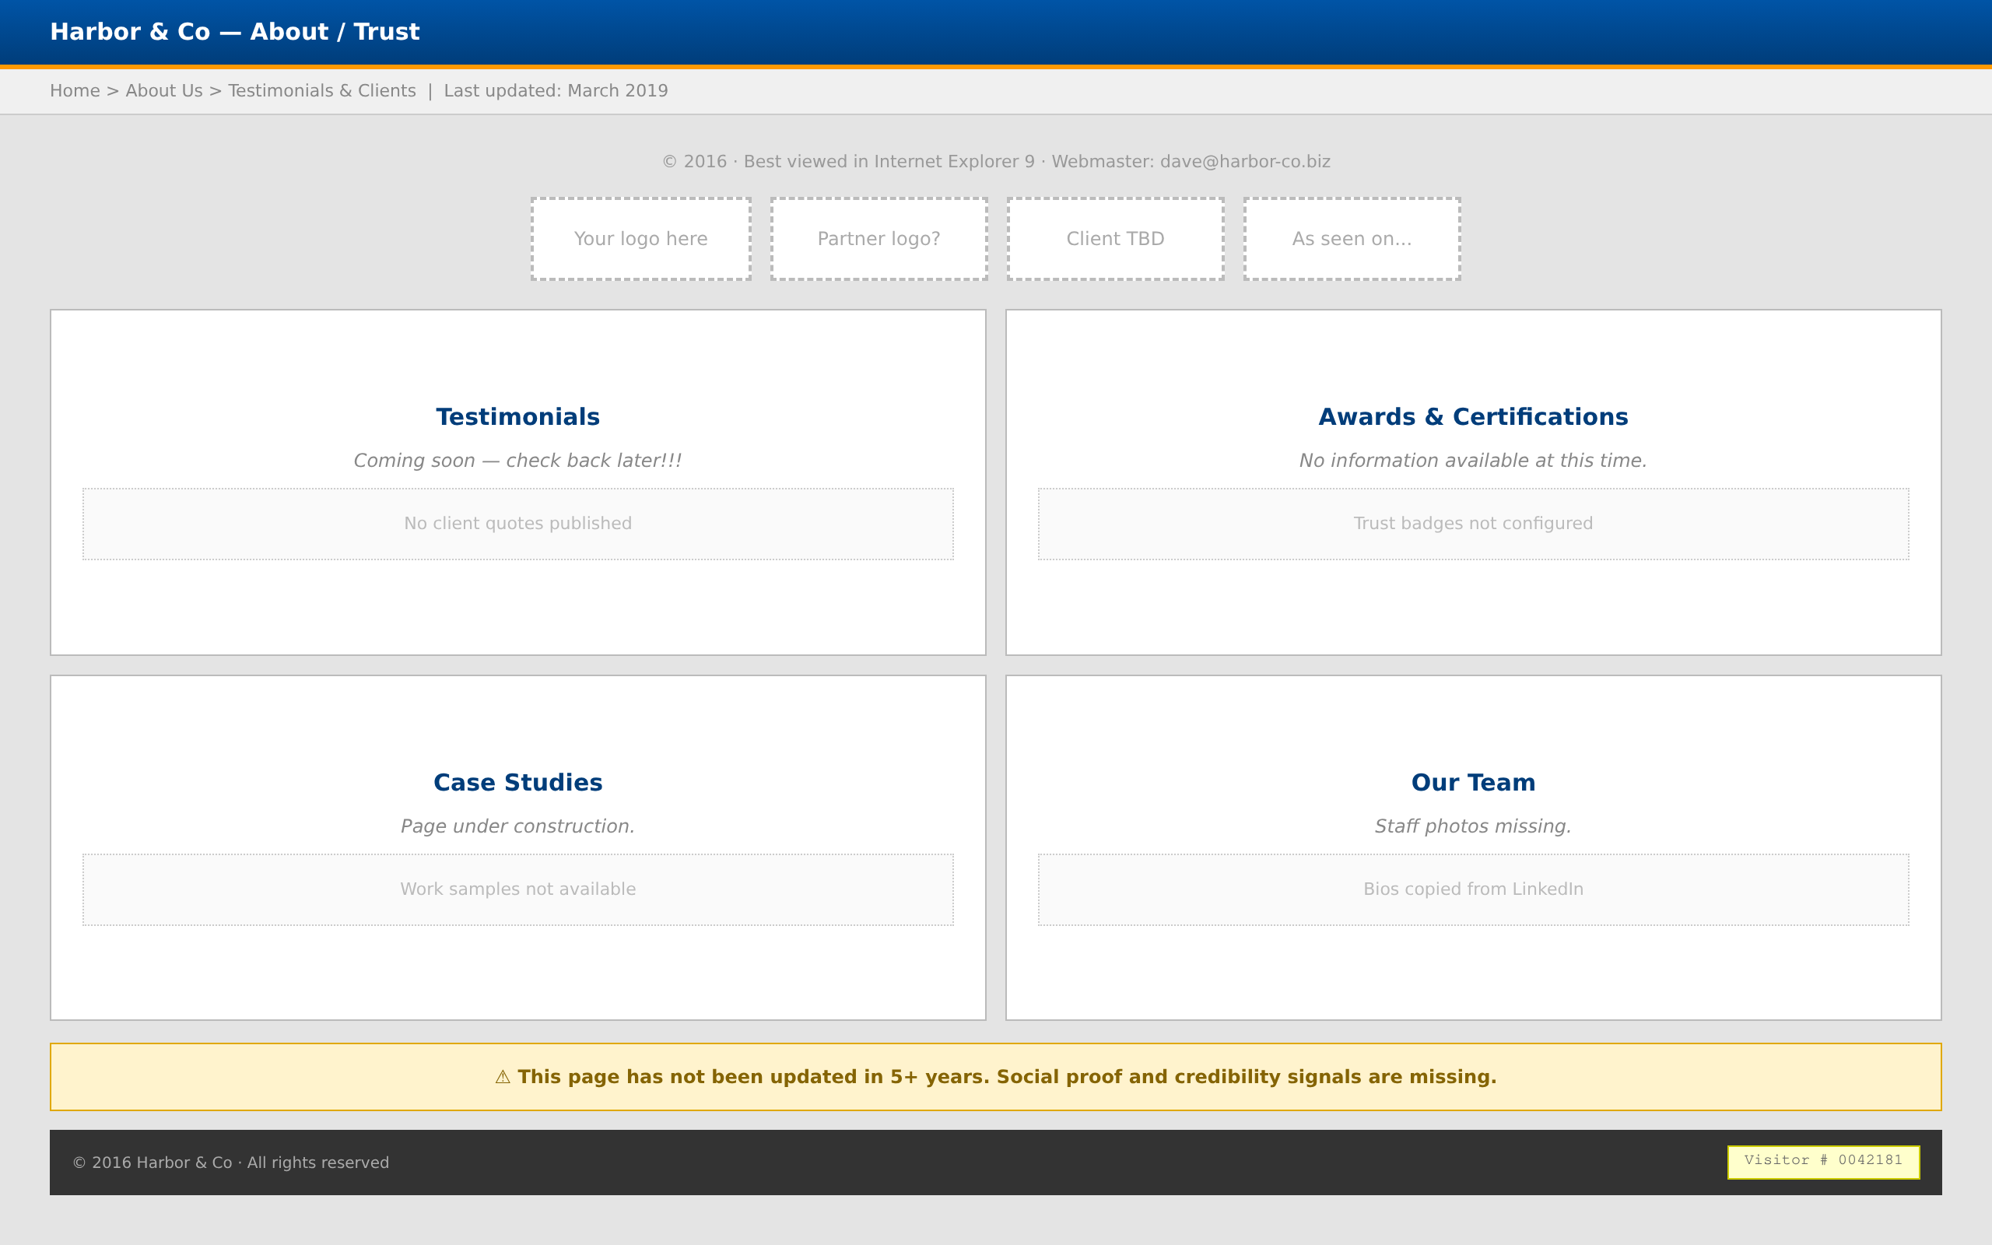The image size is (1992, 1245).
Task: Click the warning triangle icon in banner
Action: (x=503, y=1077)
